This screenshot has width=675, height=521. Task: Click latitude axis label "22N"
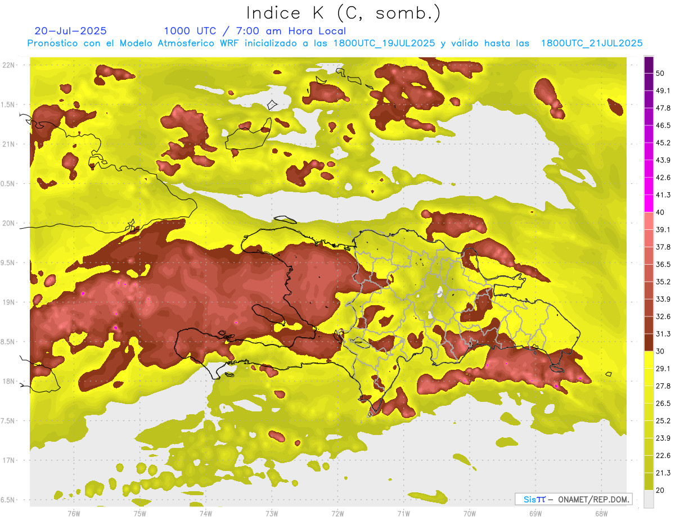click(x=8, y=65)
